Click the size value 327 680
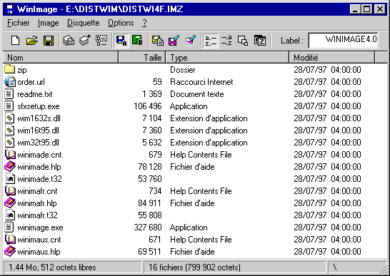The width and height of the screenshot is (390, 276). [148, 228]
